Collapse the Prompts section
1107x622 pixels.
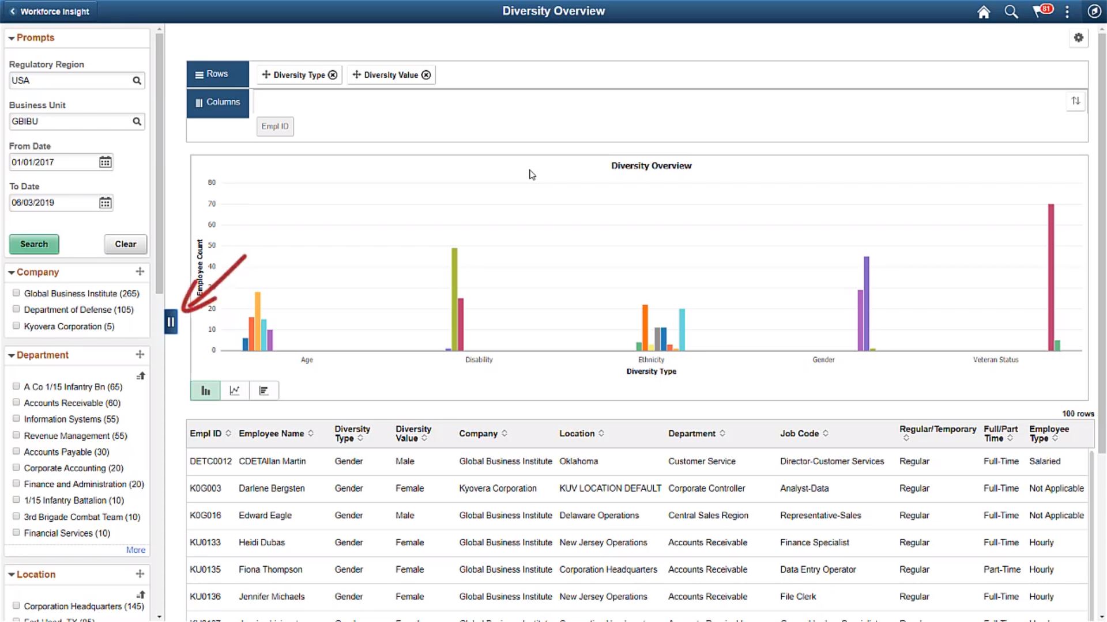pos(11,37)
